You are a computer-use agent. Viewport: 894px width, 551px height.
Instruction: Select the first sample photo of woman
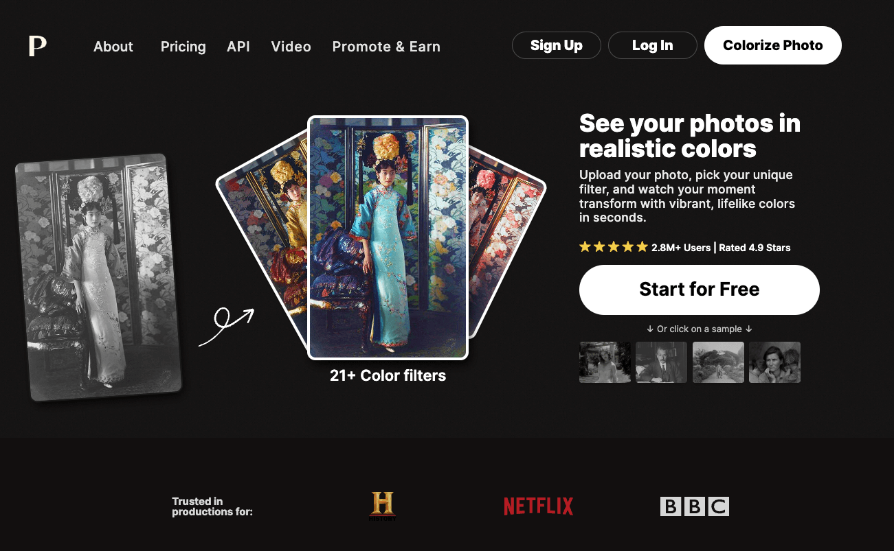605,362
